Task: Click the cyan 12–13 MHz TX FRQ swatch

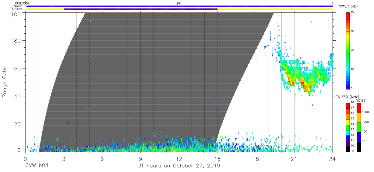Action: click(x=348, y=133)
